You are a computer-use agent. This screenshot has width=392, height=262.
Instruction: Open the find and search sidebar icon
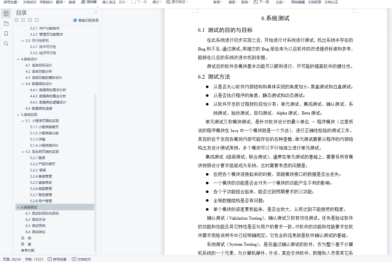[x=6, y=44]
